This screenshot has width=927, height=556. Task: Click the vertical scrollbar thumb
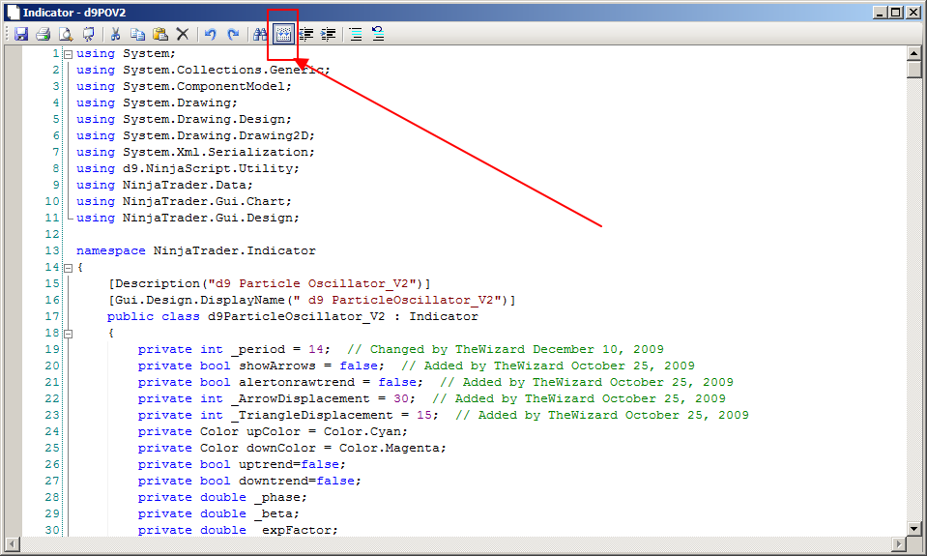pyautogui.click(x=914, y=70)
